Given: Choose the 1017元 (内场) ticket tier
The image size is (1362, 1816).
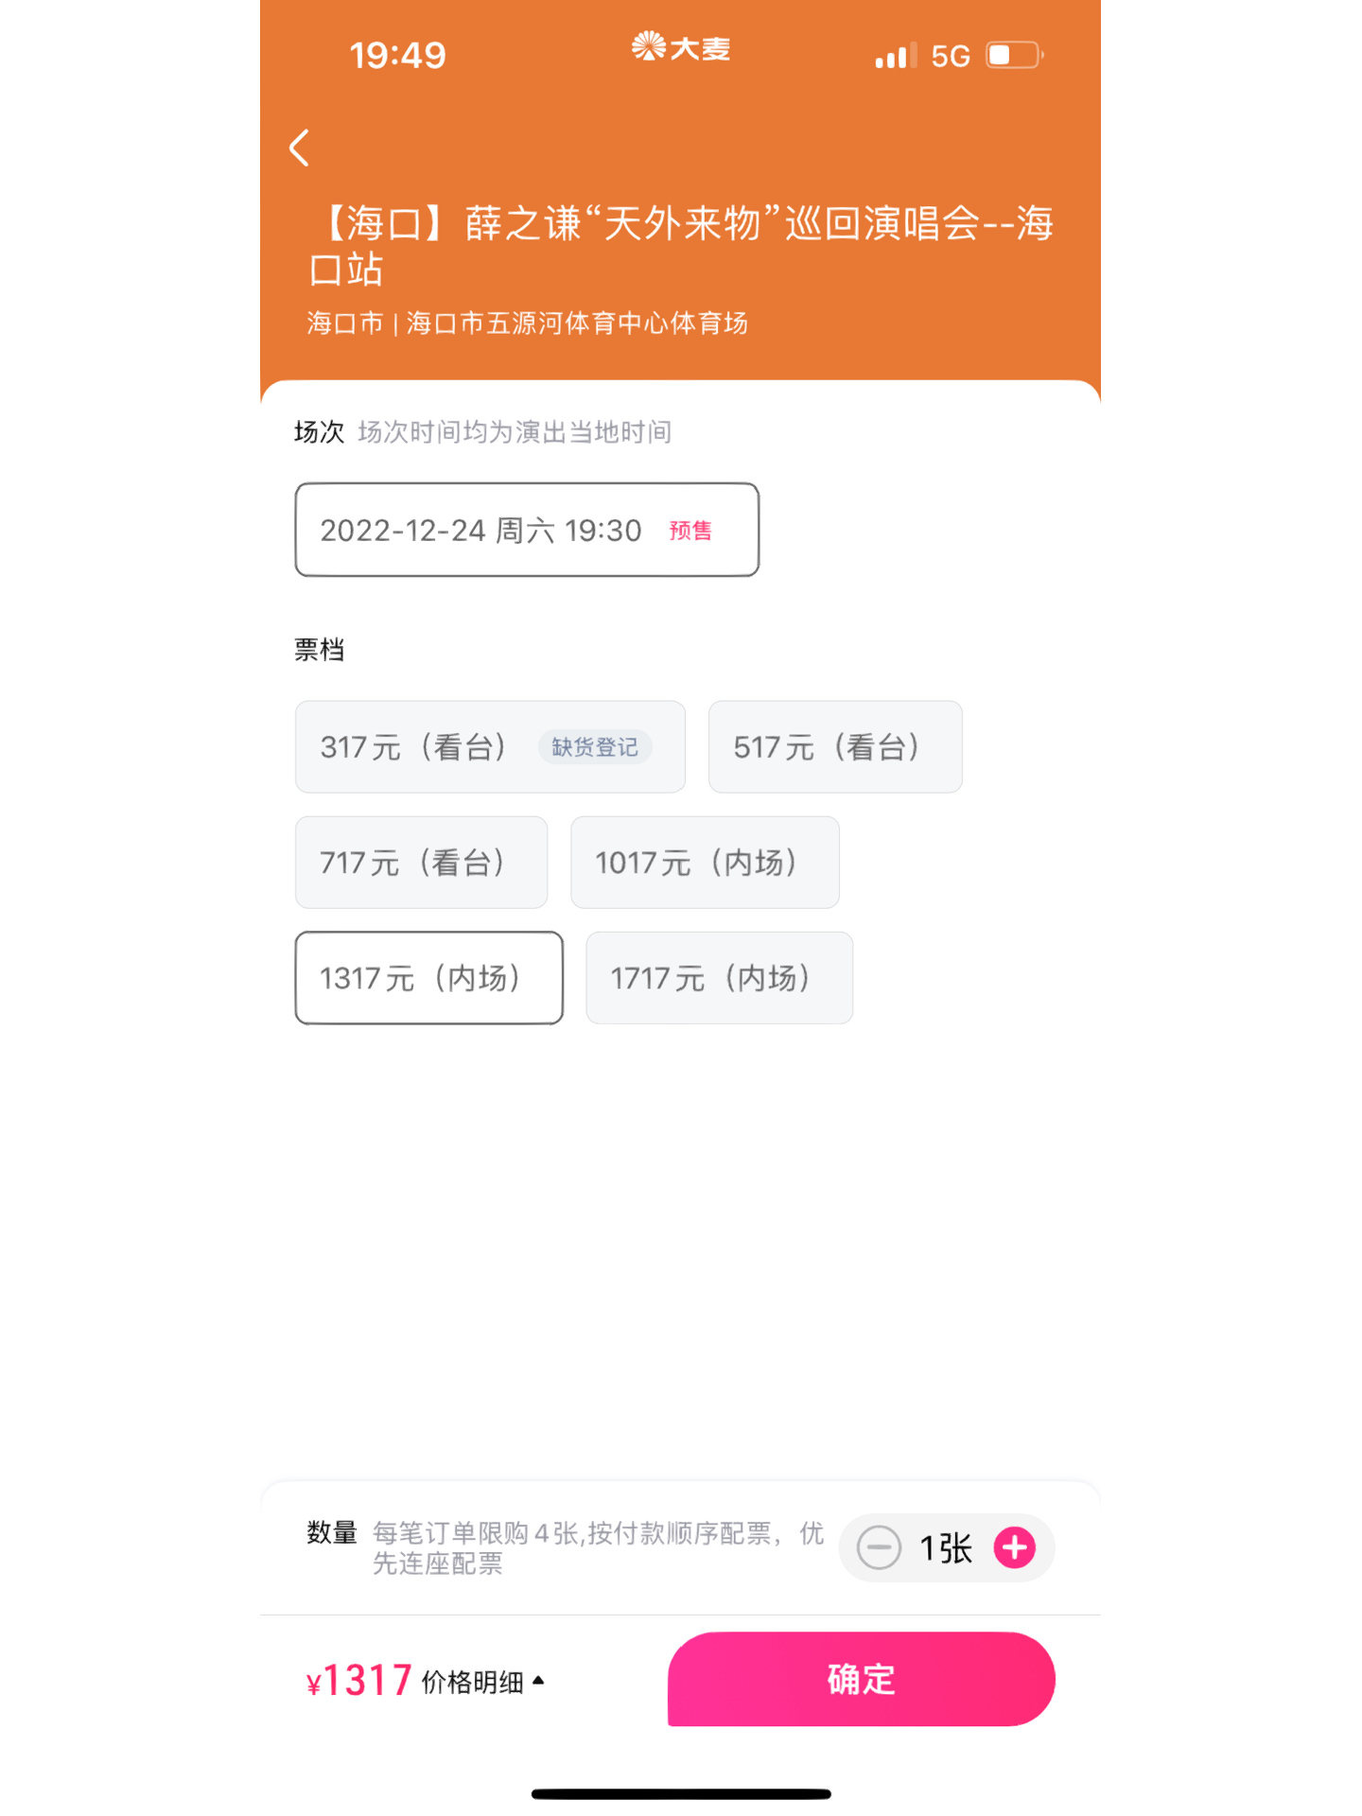Looking at the screenshot, I should click(x=705, y=863).
